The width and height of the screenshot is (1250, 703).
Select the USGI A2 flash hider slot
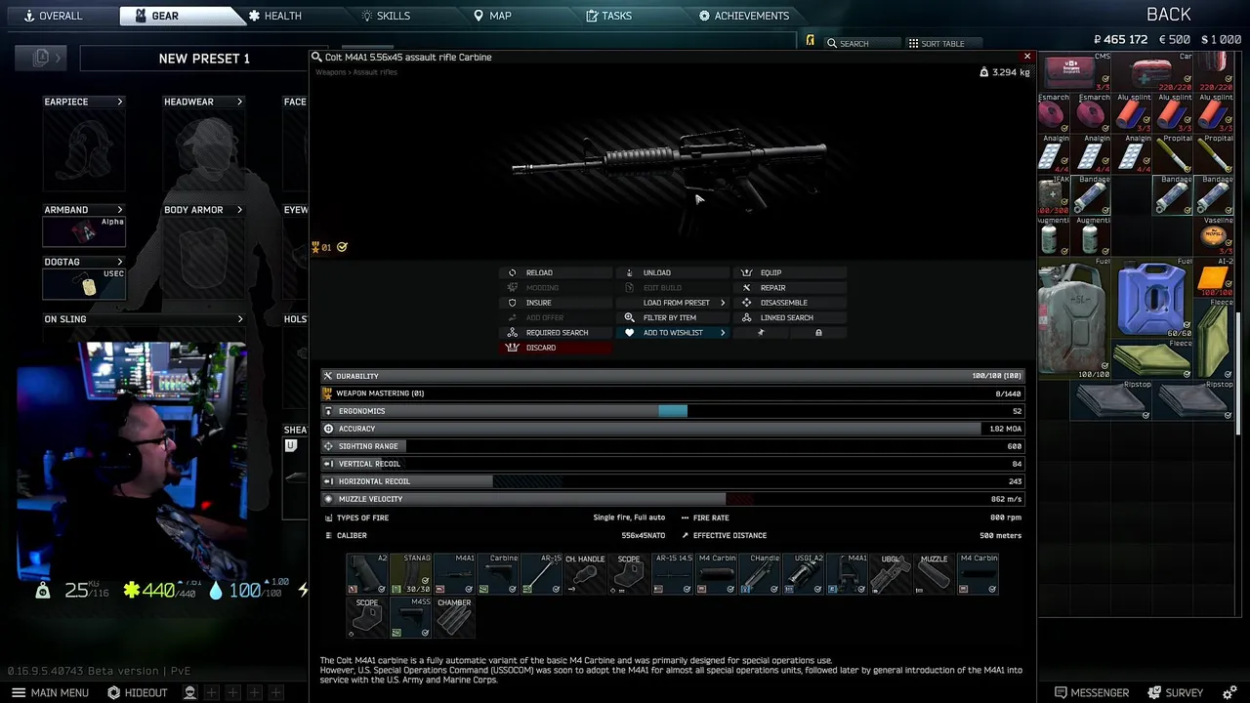point(804,574)
